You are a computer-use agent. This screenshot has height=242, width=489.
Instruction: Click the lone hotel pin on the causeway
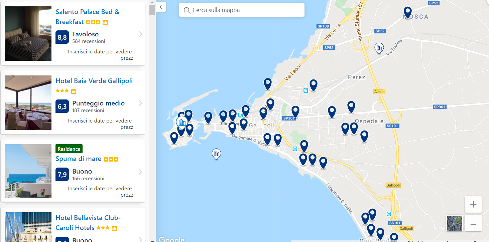click(x=208, y=118)
